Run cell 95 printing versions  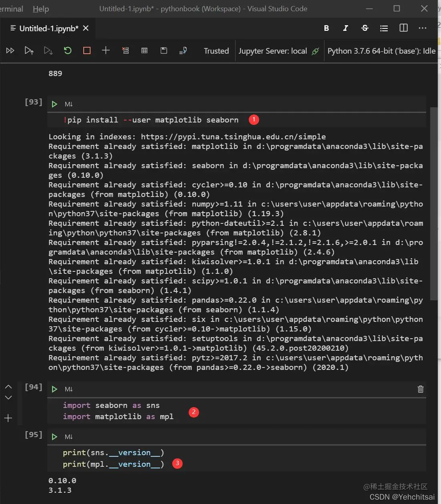click(x=54, y=437)
